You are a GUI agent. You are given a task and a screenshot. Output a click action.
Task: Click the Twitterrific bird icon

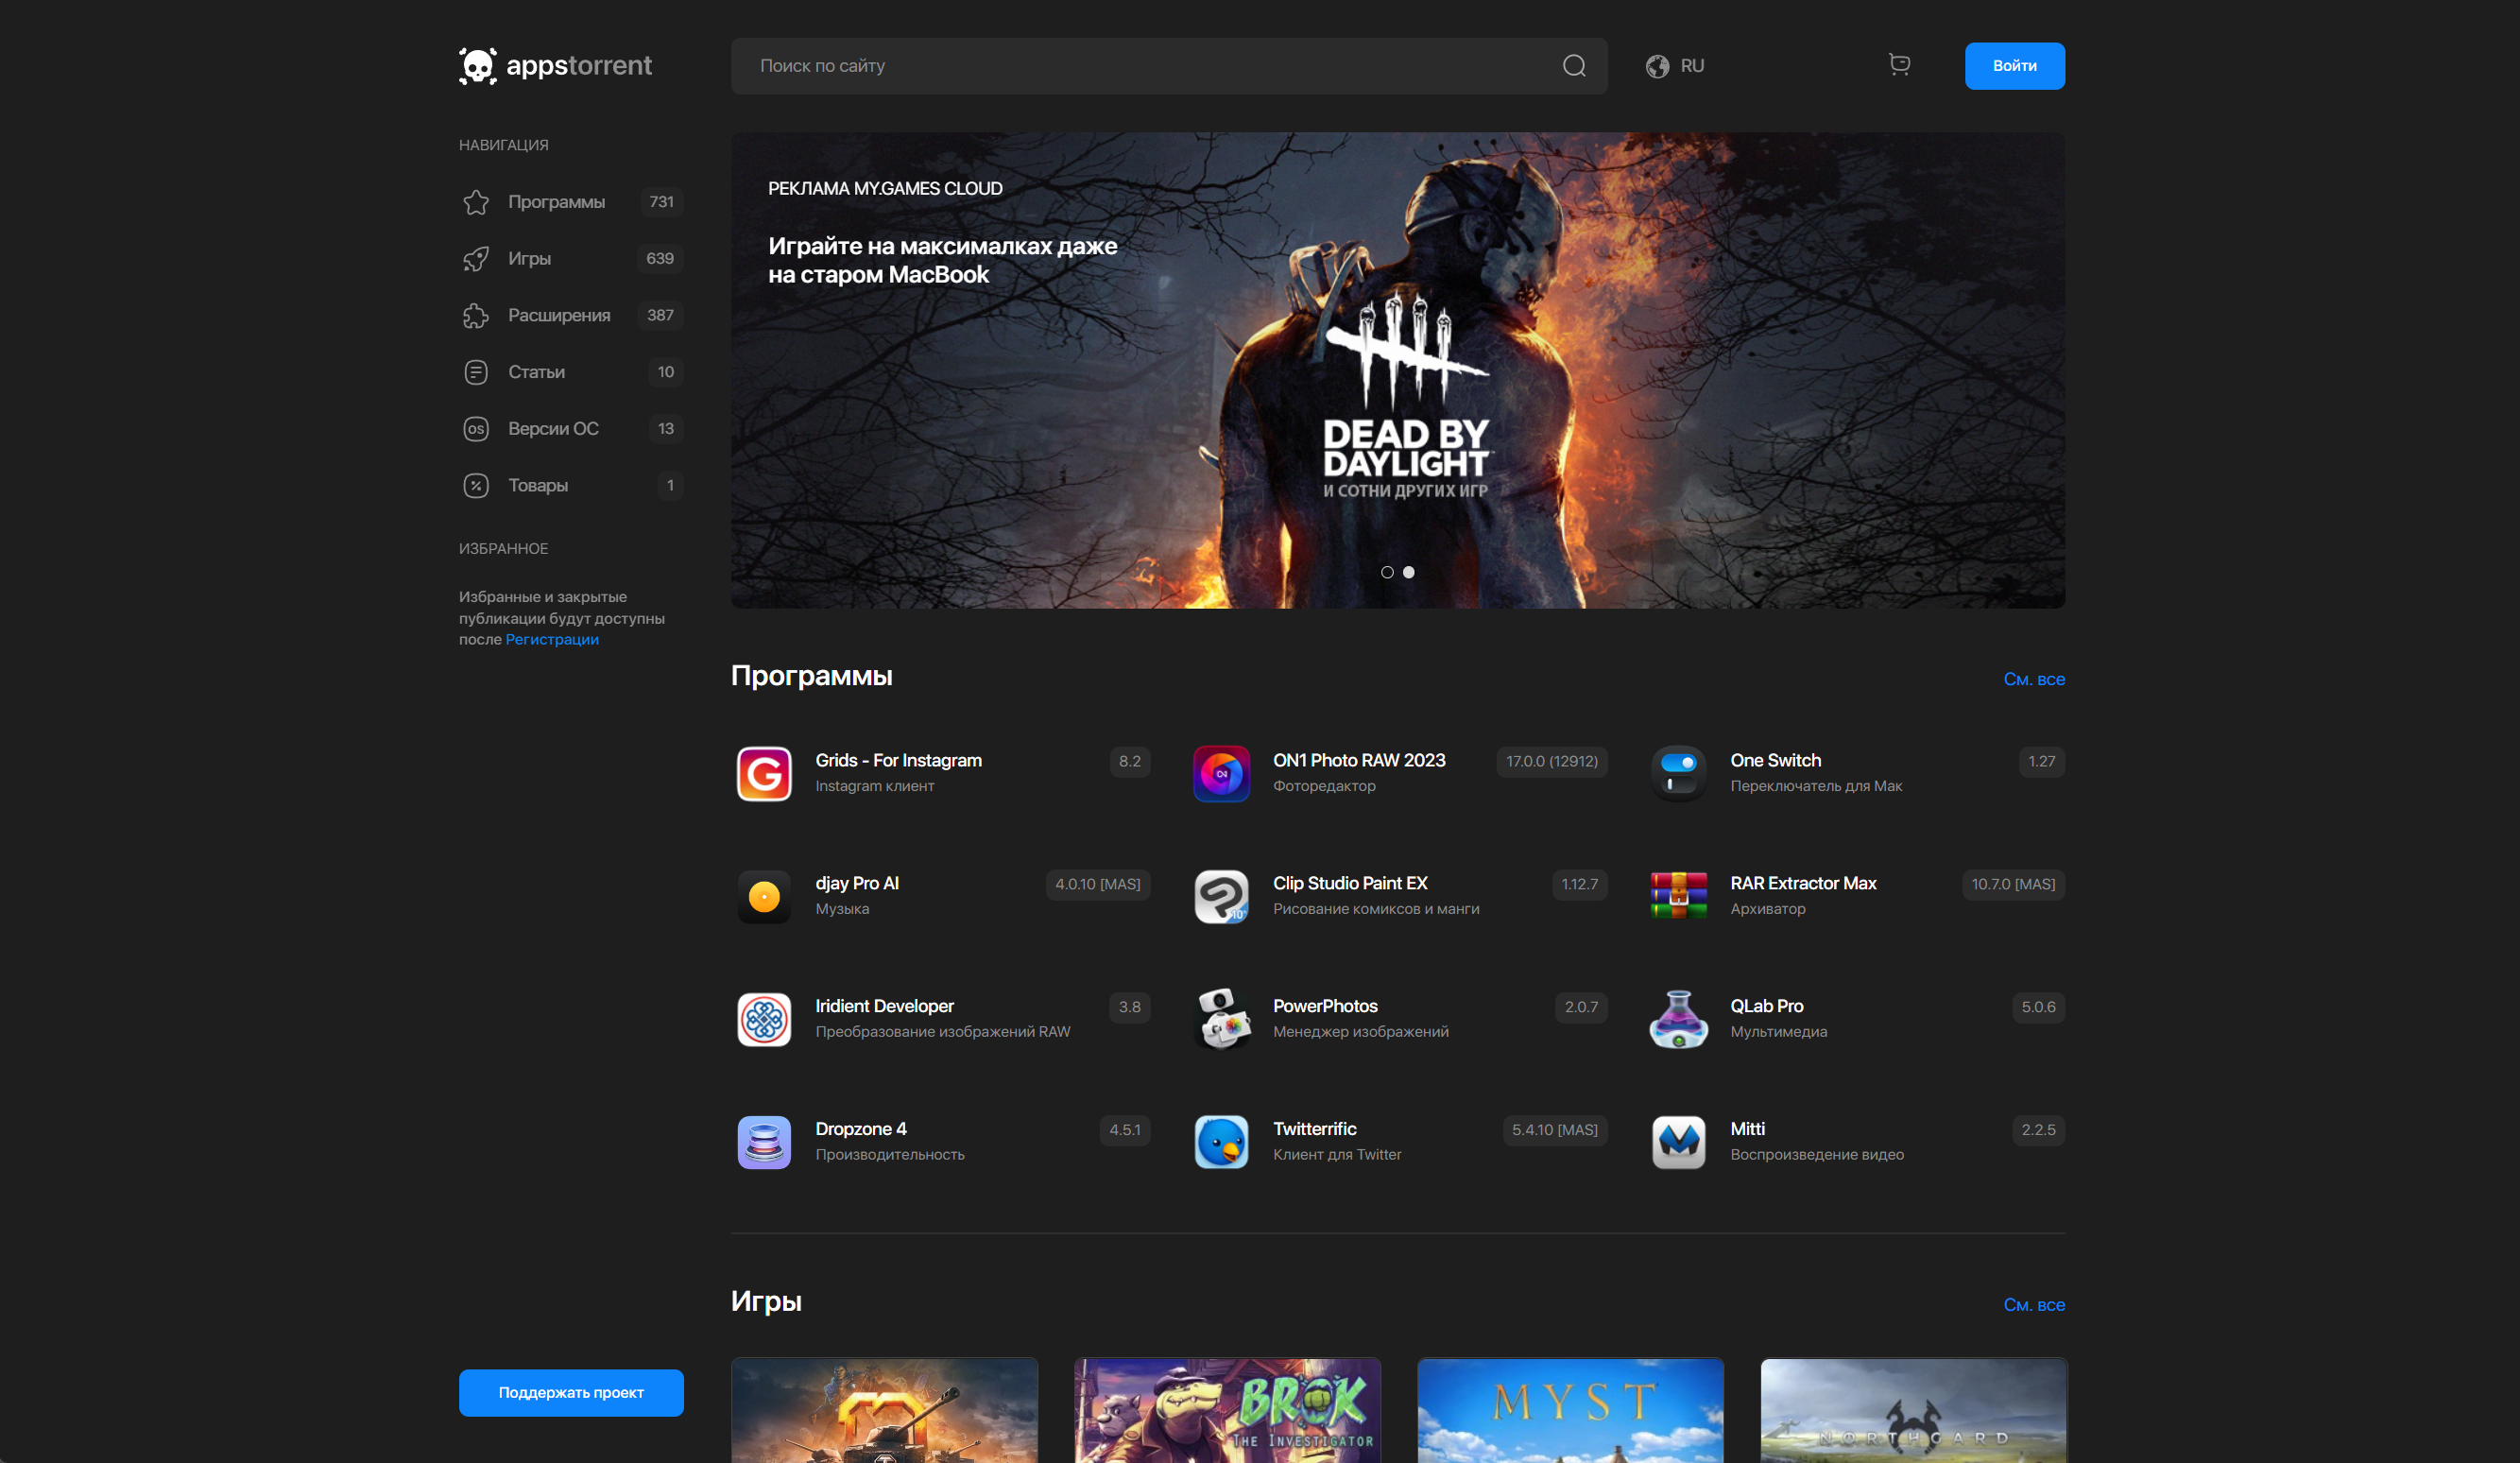pyautogui.click(x=1221, y=1141)
